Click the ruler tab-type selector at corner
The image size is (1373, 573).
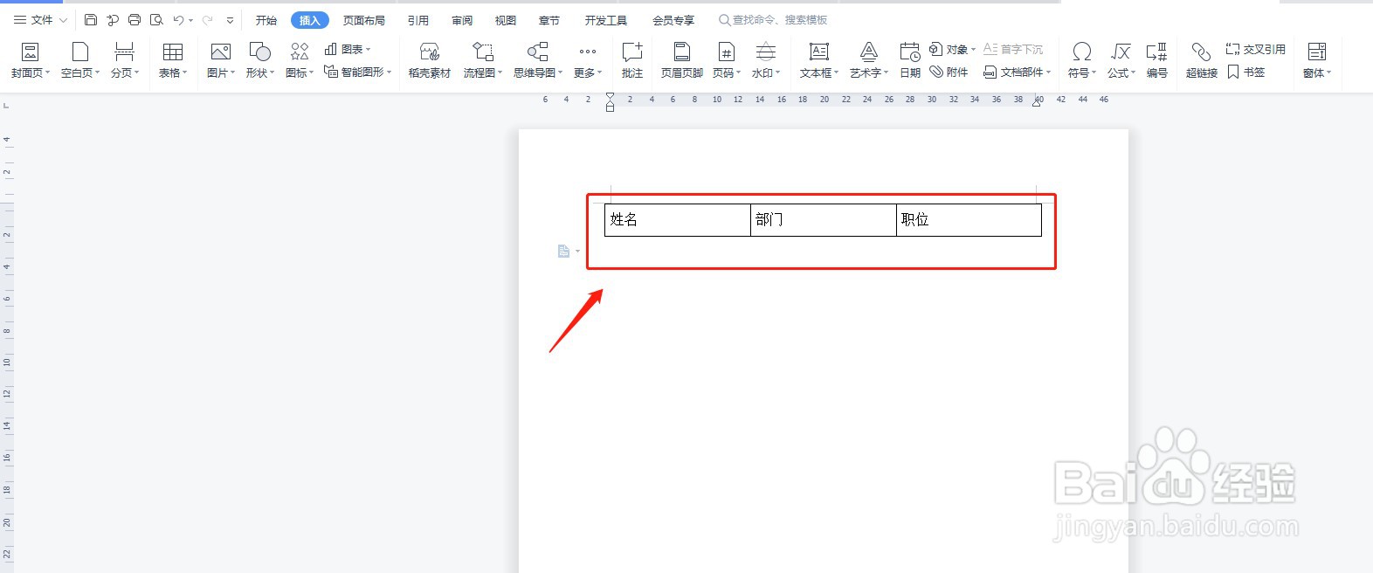[7, 105]
